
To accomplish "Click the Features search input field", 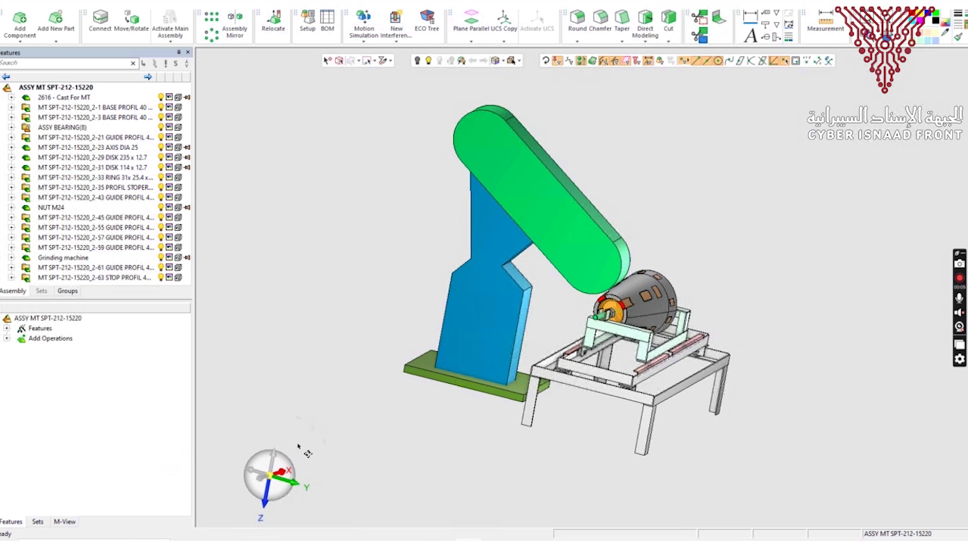I will 64,64.
